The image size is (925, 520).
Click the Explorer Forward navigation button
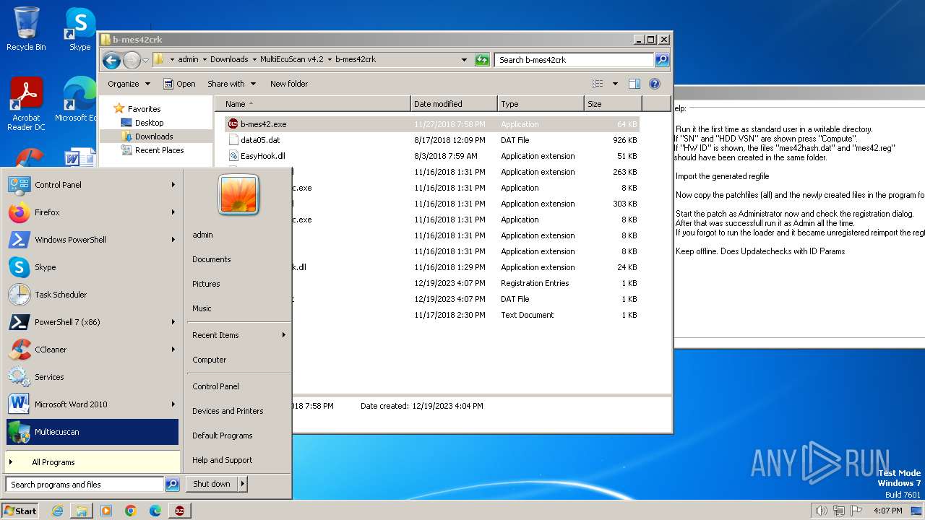[132, 60]
